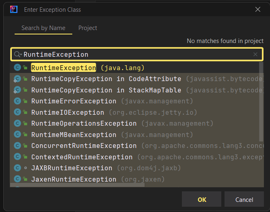Click class icon of JAXBRuntimeException
The height and width of the screenshot is (212, 270).
17,168
